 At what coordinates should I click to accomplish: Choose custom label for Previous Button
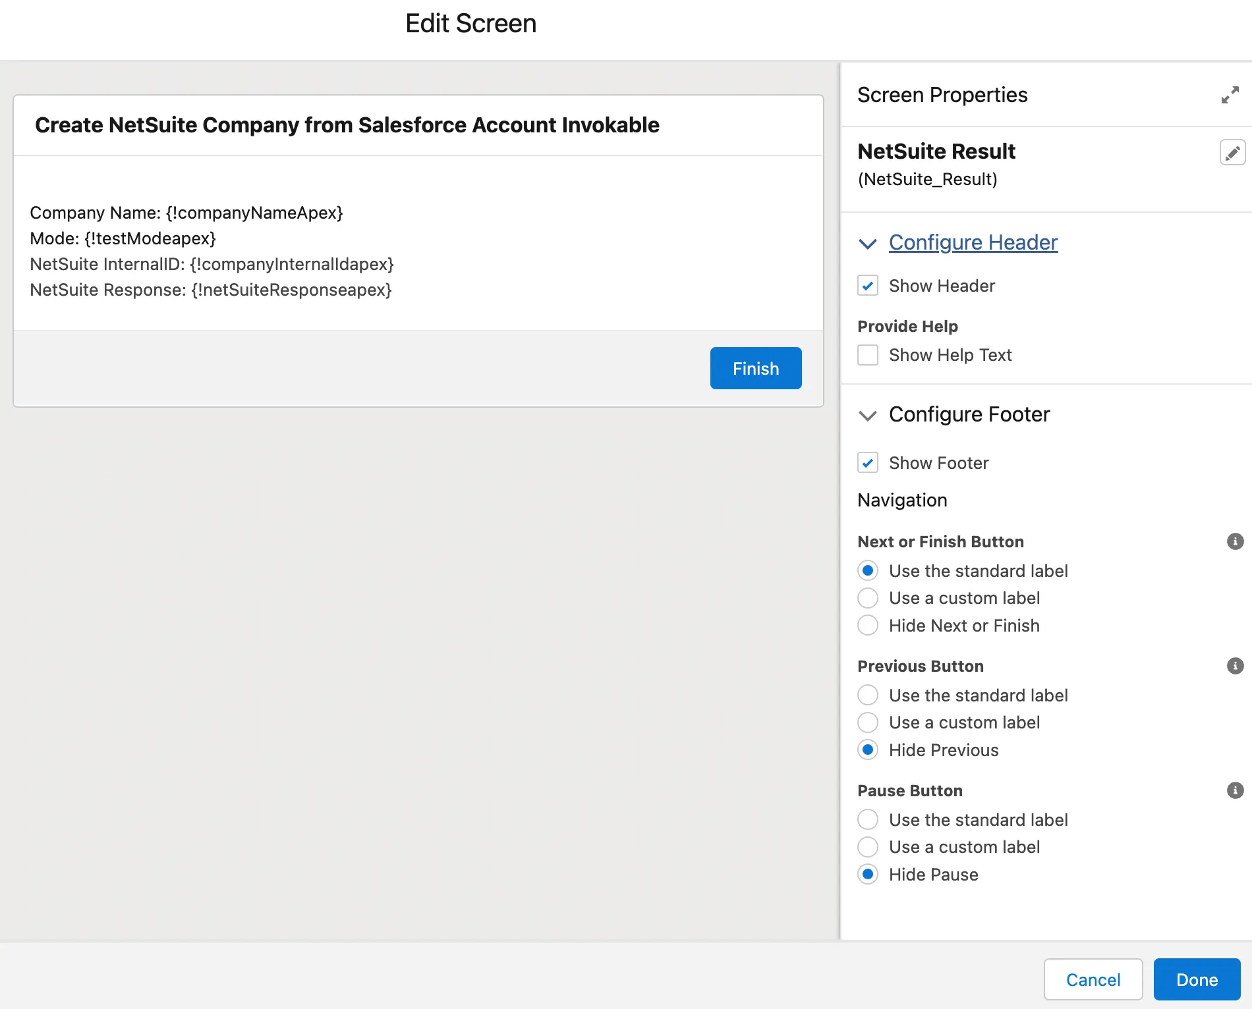click(x=868, y=723)
